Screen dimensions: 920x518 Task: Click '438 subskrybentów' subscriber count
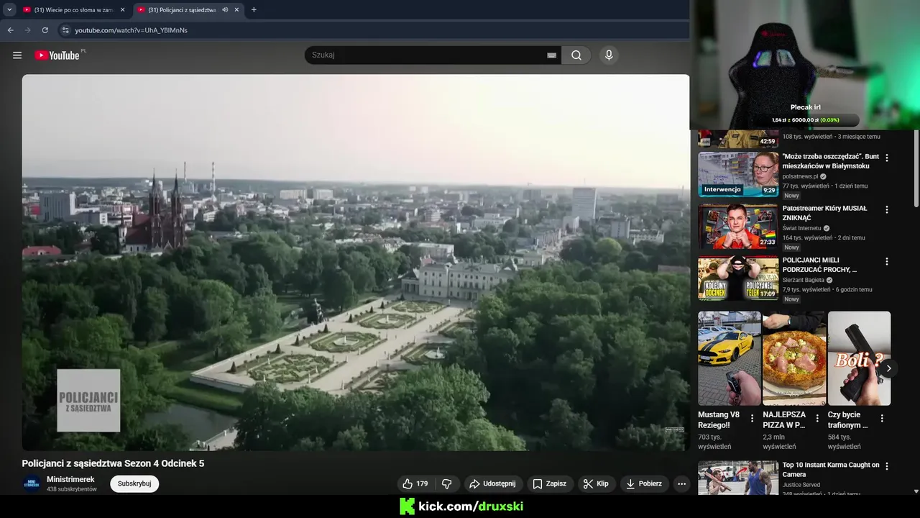tap(72, 489)
